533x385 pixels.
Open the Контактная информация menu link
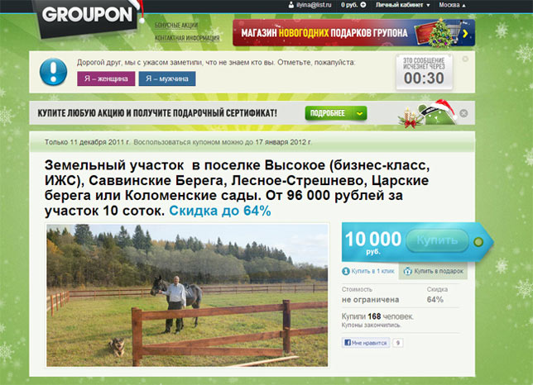pos(187,38)
